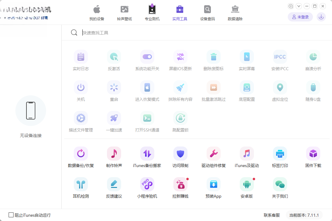The height and width of the screenshot is (221, 332).
Task: Click the 拉新赚钱 money bag icon
Action: coord(180,184)
